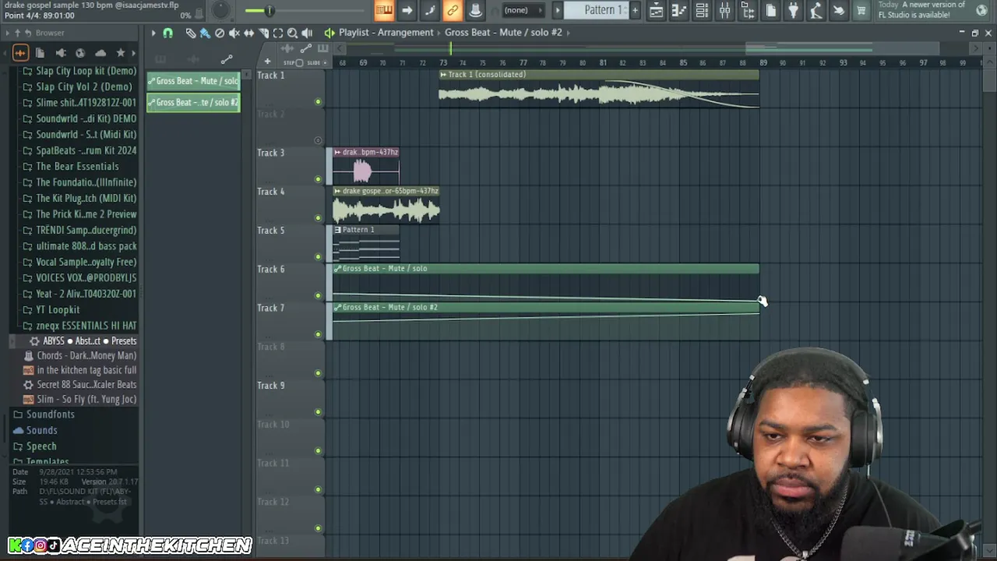Open the Playlist view from top toolbar
Viewport: 997px width, 561px height.
(x=656, y=10)
